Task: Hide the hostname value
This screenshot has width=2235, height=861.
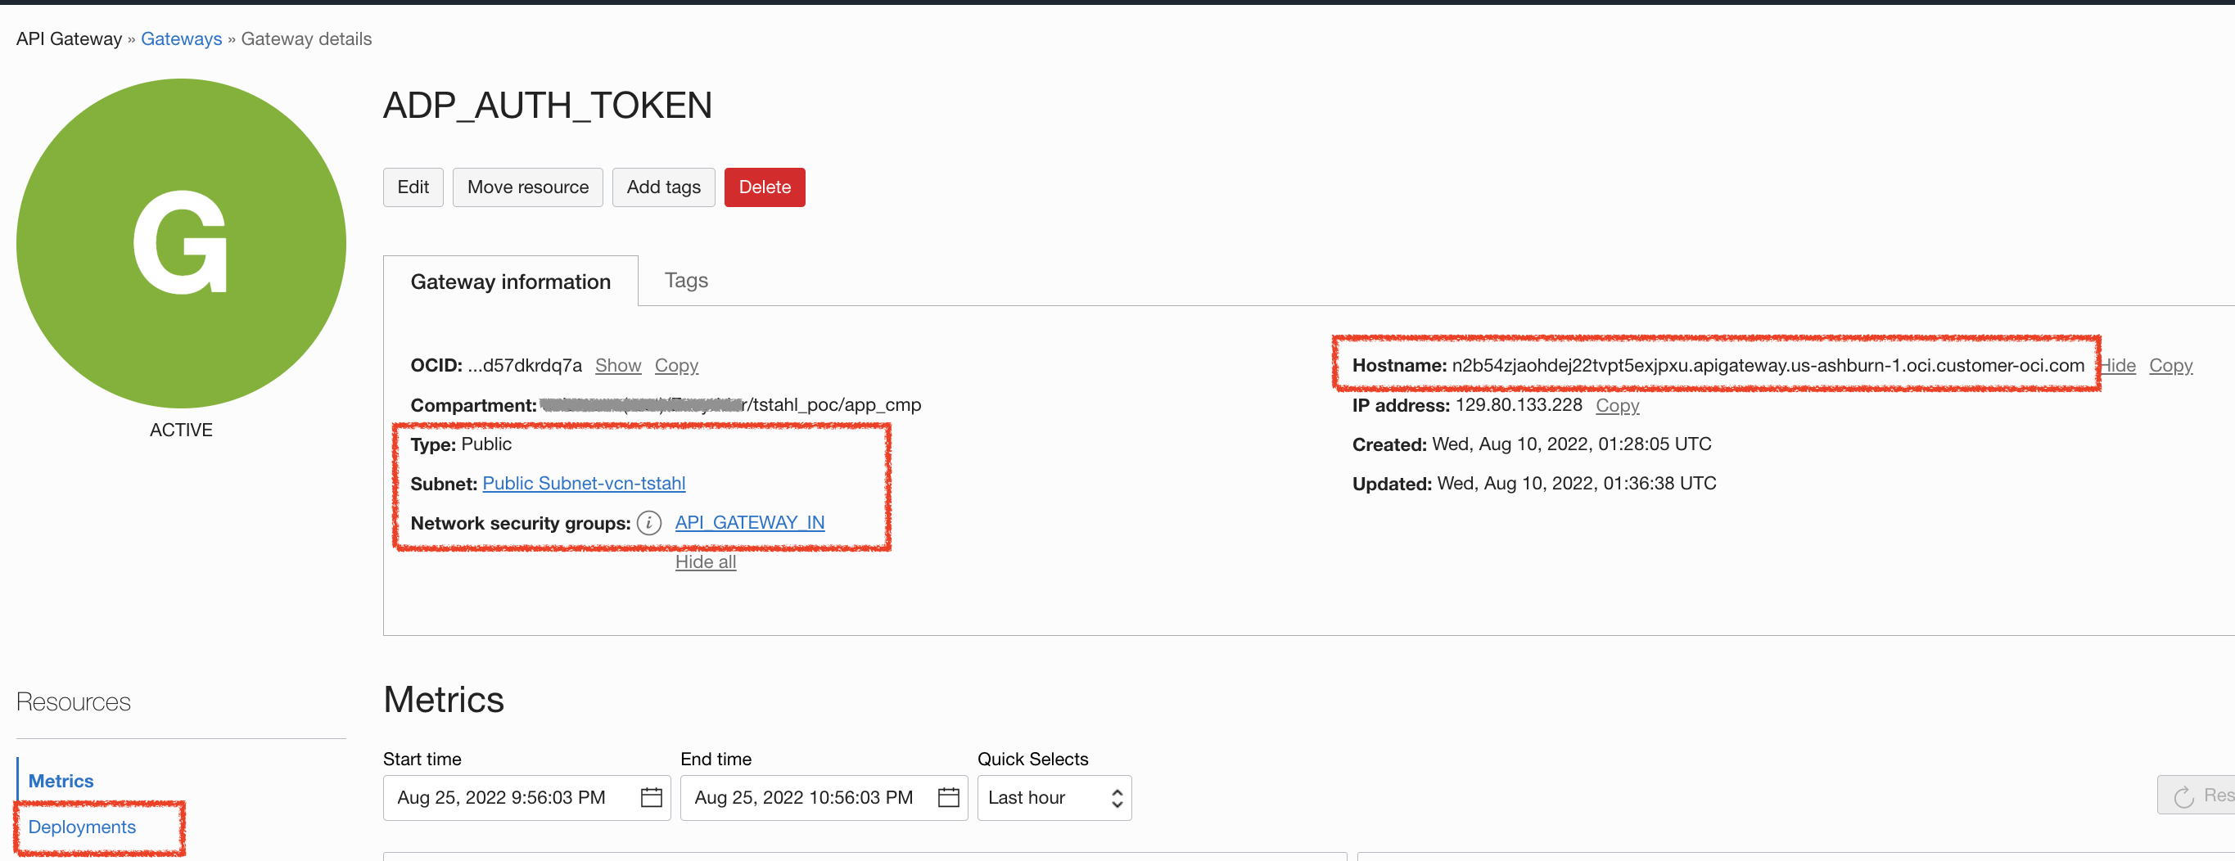Action: [x=2117, y=365]
